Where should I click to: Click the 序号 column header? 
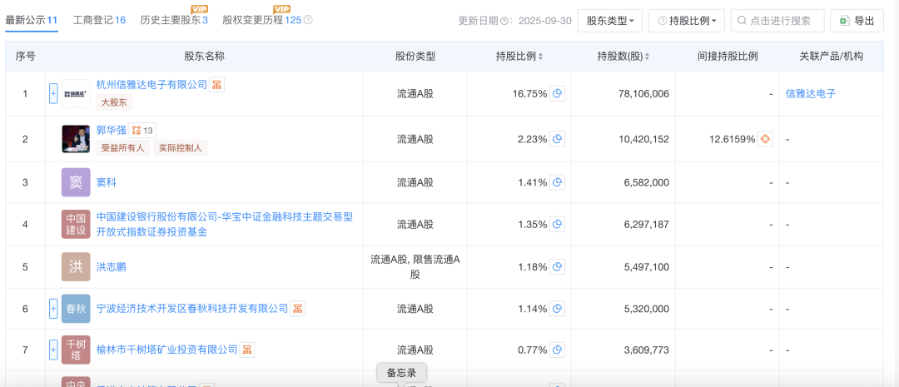point(25,57)
